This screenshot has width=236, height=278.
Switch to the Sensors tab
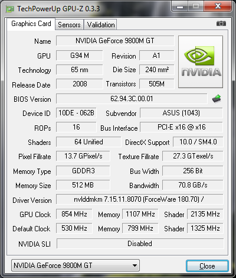[69, 25]
